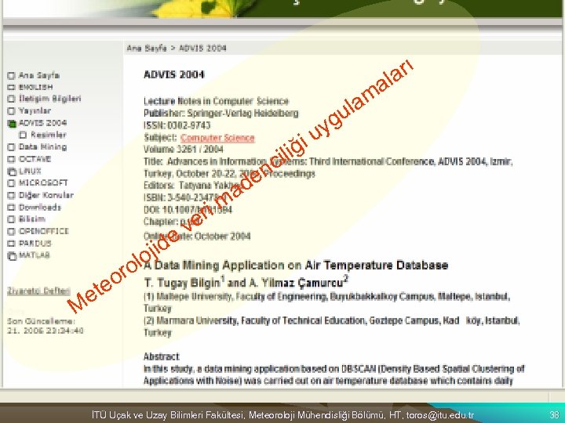Click the box icon beside Bilişim
This screenshot has width=565, height=423.
pos(11,219)
